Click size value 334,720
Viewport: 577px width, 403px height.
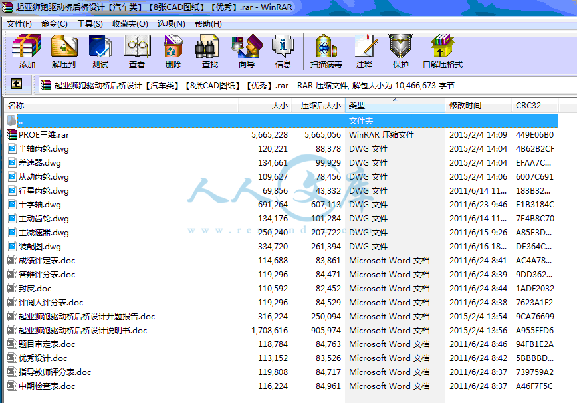[x=273, y=247]
